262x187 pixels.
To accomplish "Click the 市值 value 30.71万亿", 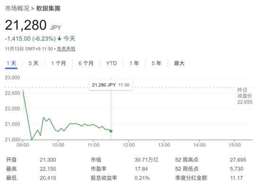I will pyautogui.click(x=147, y=160).
